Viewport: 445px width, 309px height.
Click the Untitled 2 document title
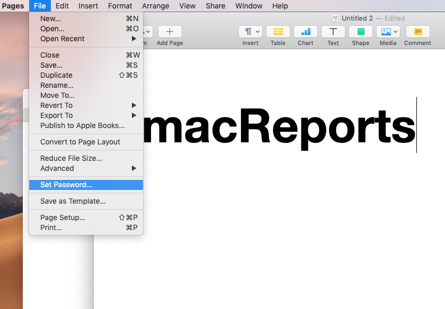pos(357,18)
